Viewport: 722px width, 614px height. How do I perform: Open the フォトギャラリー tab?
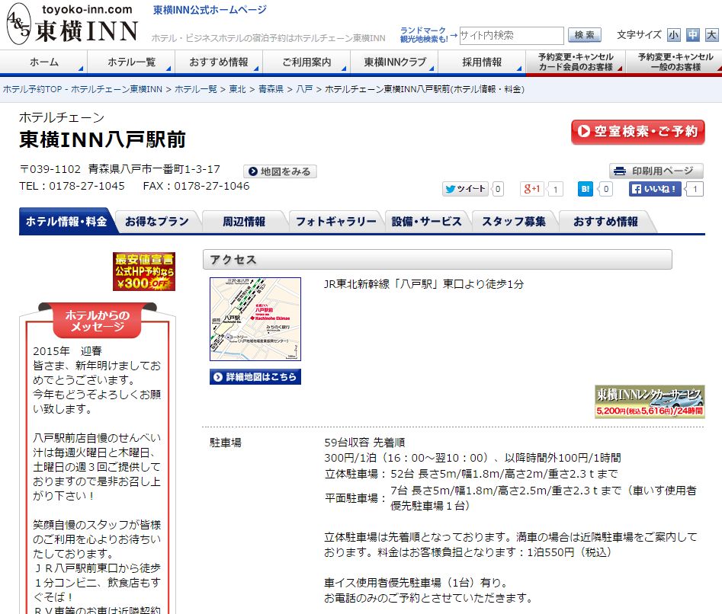tap(335, 222)
